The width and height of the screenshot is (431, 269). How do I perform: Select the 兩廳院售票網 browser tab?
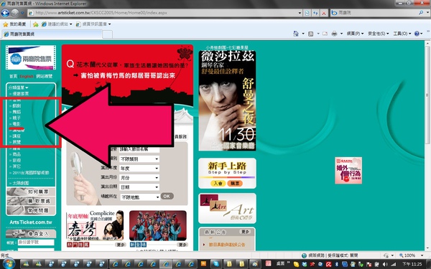[x=52, y=34]
